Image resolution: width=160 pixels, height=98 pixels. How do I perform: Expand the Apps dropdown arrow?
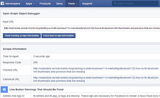tap(34, 4)
